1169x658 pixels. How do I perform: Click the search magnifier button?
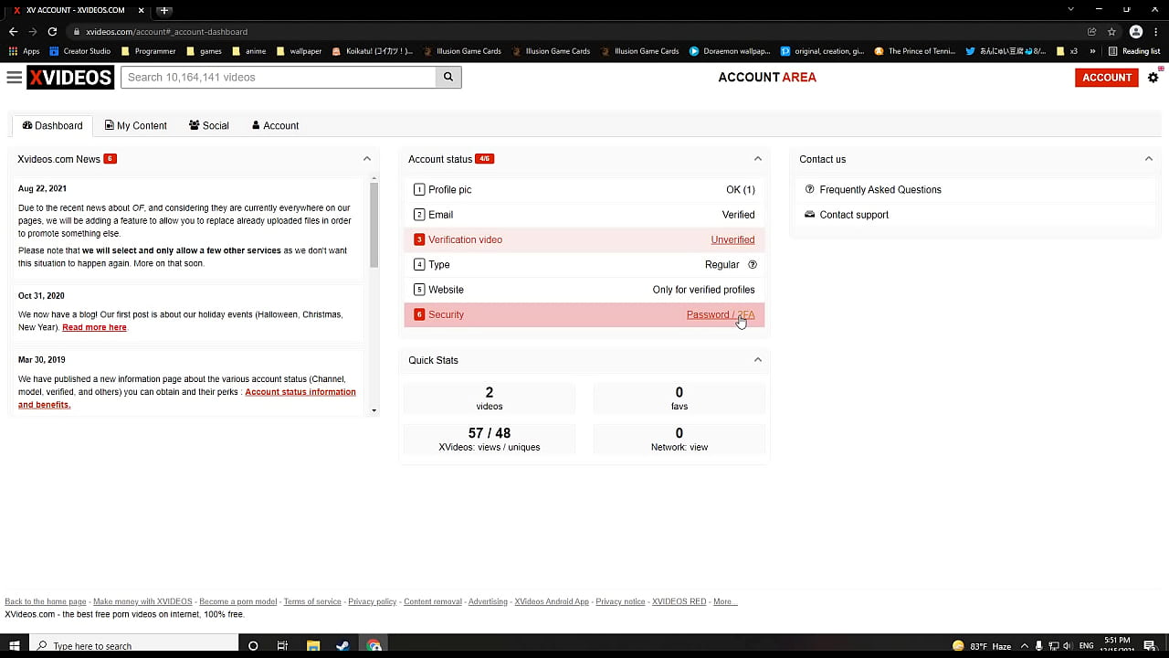pyautogui.click(x=448, y=78)
